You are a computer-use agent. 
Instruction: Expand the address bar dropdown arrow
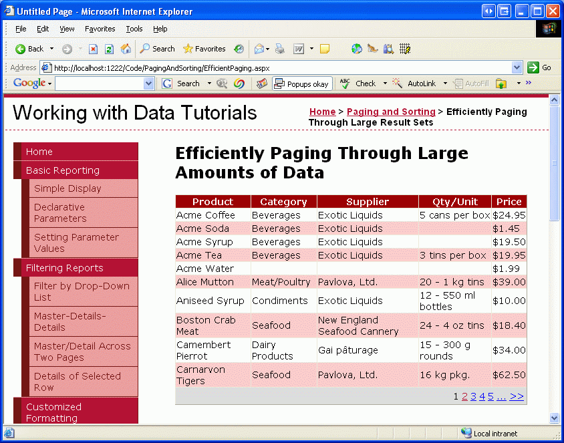point(517,67)
